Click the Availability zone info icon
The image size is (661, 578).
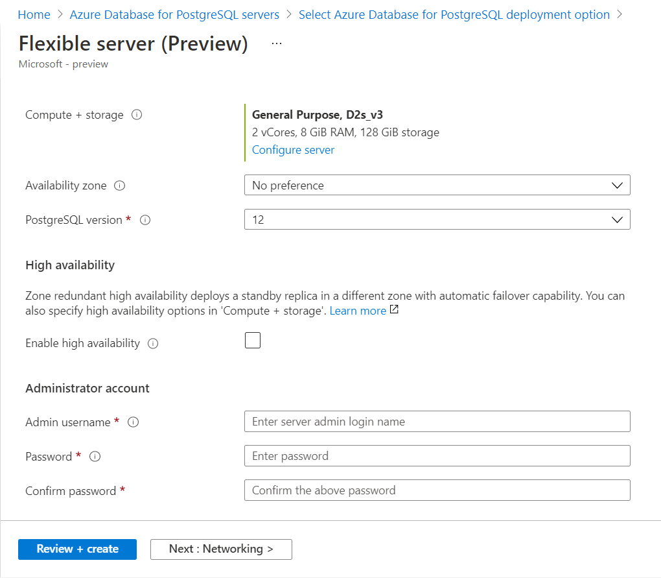(119, 186)
